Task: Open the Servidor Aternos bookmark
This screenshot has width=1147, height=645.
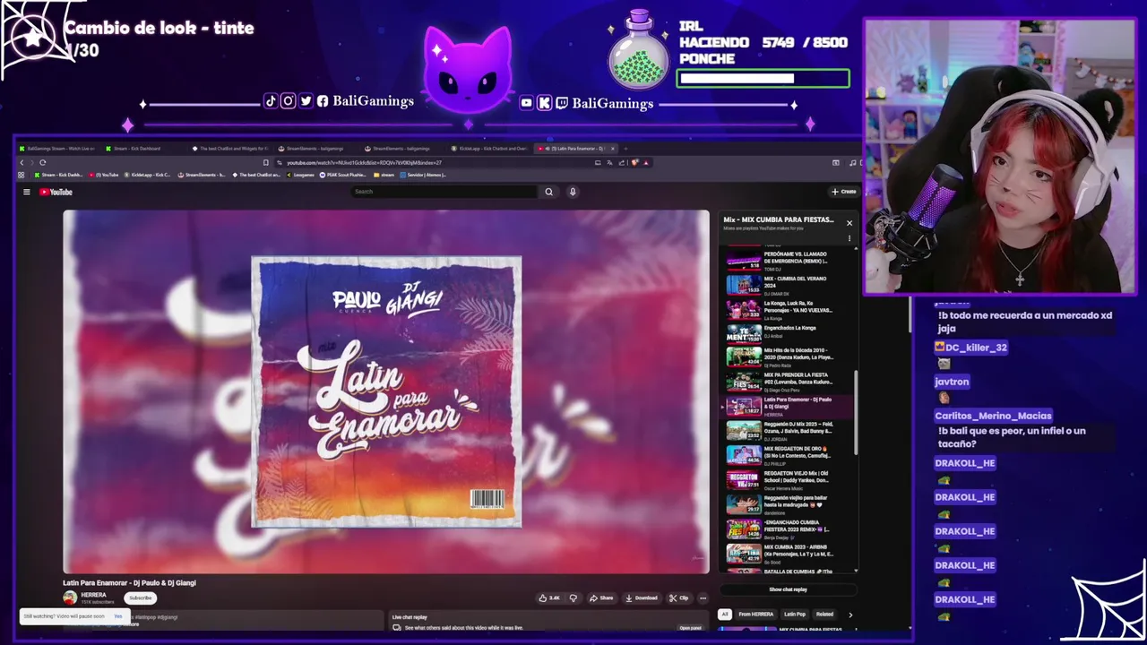Action: (x=425, y=175)
